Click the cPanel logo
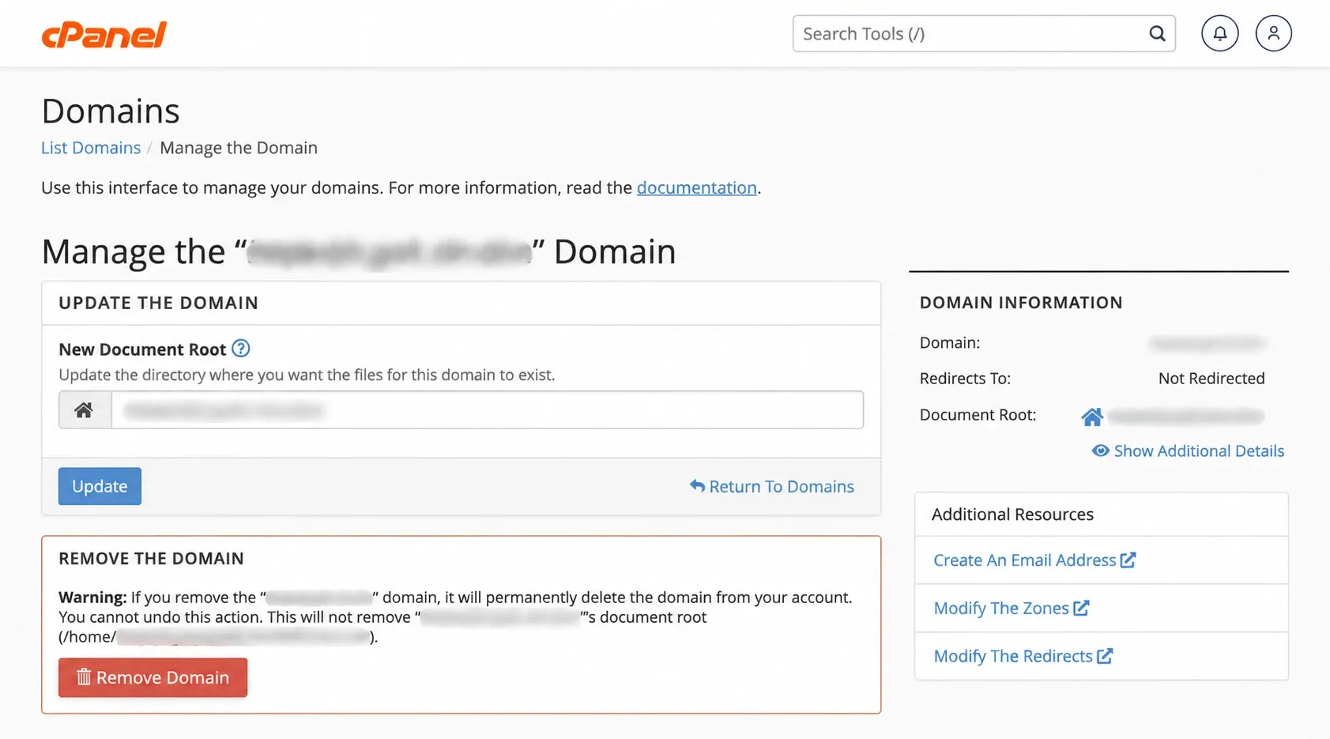 coord(104,35)
